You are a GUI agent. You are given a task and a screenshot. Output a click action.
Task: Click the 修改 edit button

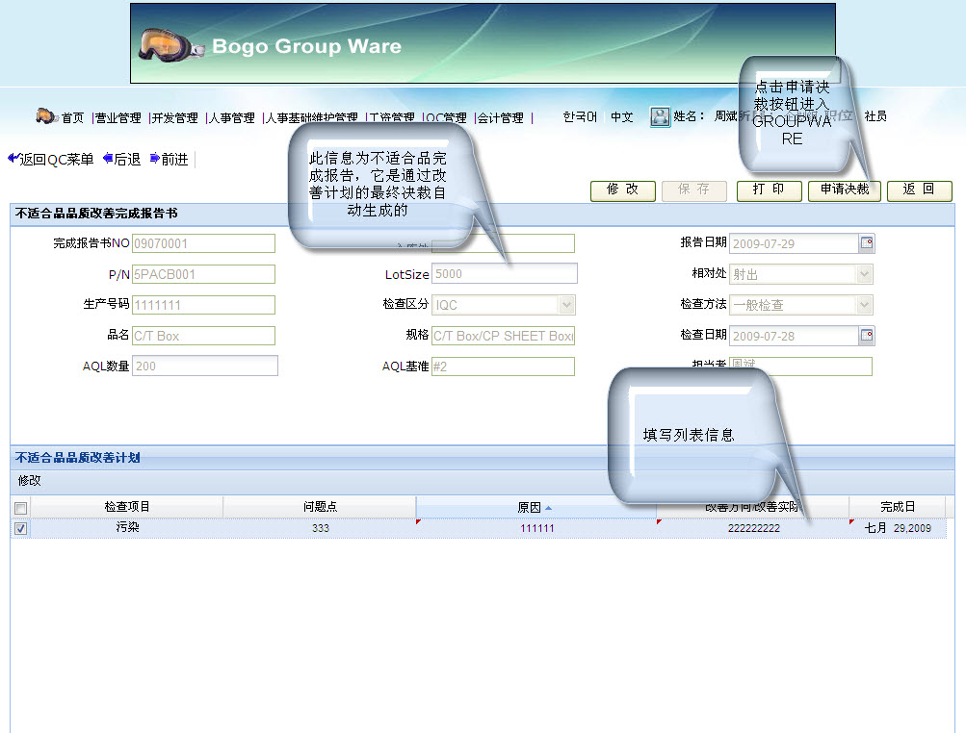coord(622,190)
